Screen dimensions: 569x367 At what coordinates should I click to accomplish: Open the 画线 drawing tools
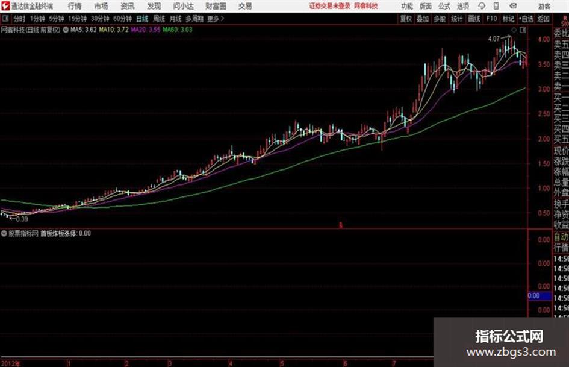point(474,19)
